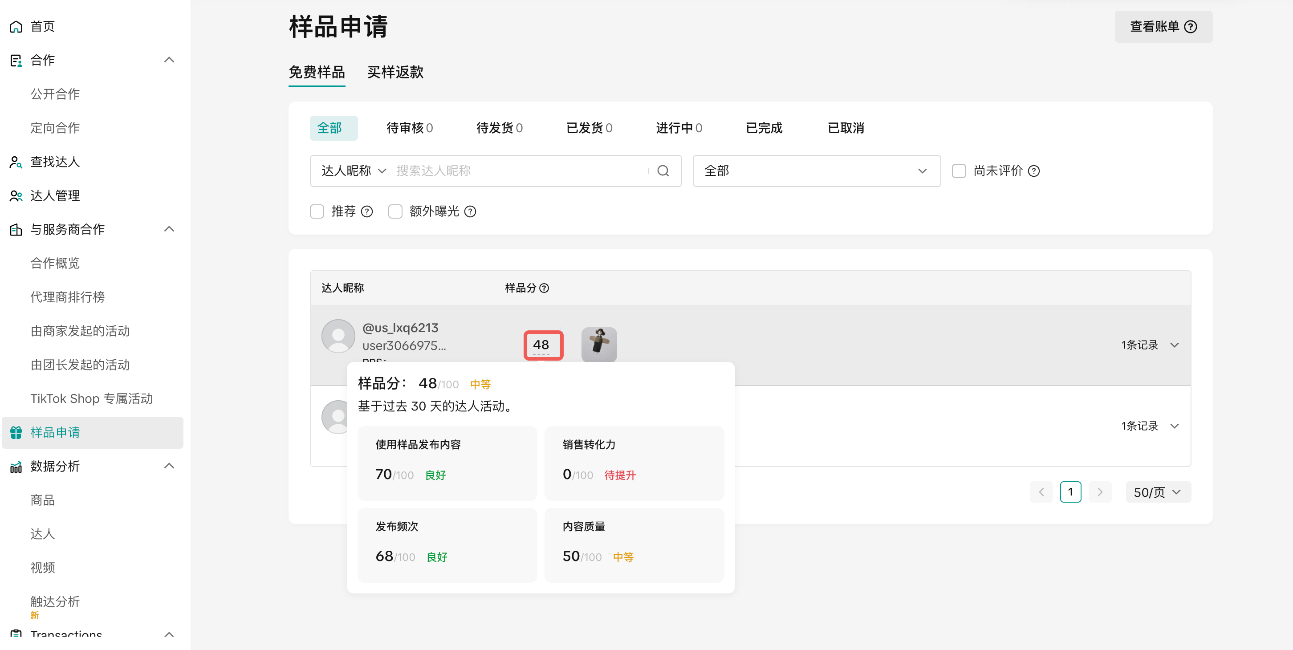Switch to the 买样返款 tab
The height and width of the screenshot is (650, 1293).
(x=395, y=73)
